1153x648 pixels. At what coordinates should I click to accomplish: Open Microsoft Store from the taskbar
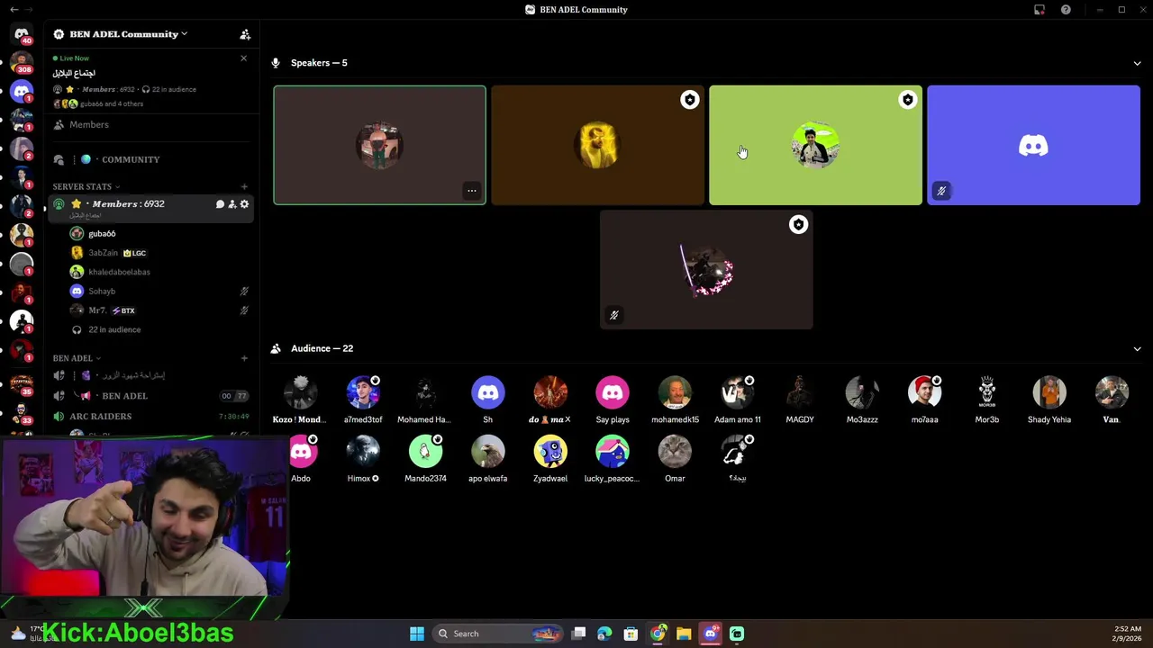631,634
